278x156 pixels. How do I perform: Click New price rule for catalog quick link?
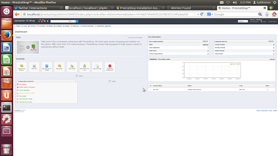(x=47, y=67)
